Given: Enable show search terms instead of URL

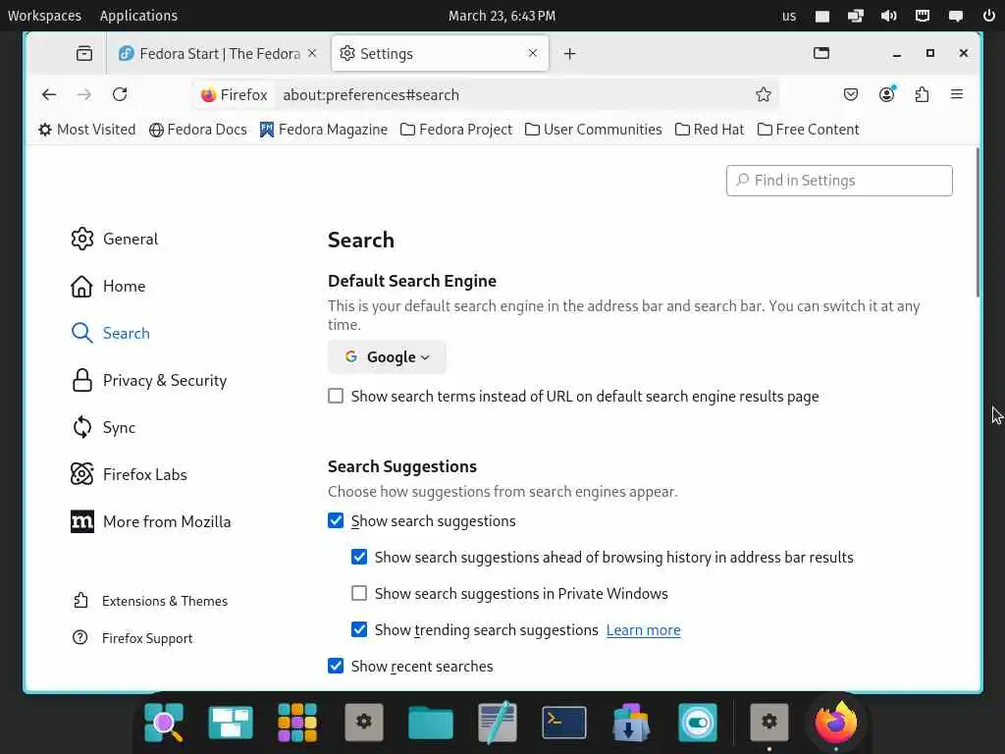Looking at the screenshot, I should 336,397.
